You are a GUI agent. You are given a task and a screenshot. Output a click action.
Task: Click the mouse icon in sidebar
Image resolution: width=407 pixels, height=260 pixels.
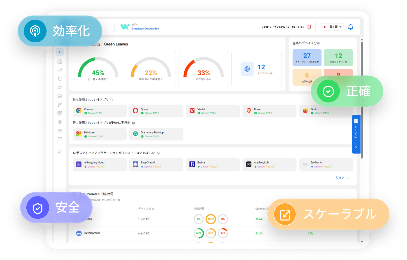[x=60, y=79]
